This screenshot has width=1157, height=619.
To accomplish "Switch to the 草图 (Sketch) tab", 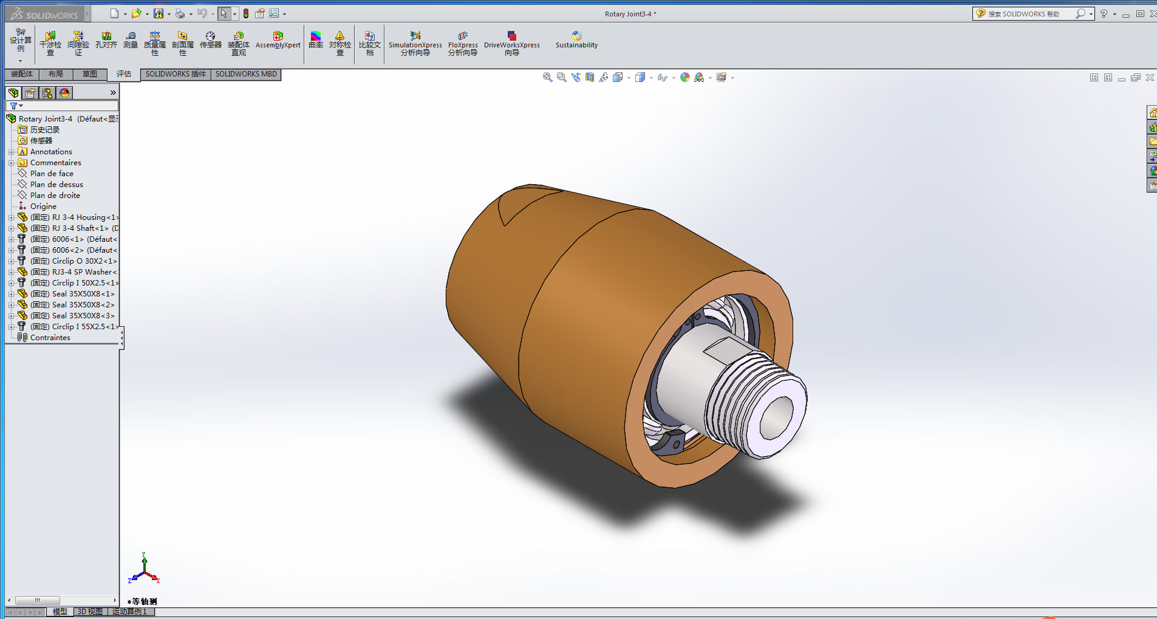I will pos(90,74).
